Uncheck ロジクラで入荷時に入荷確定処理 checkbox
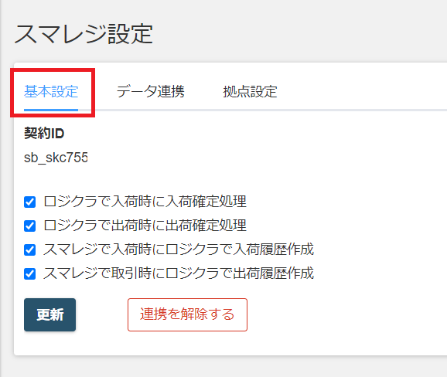This screenshot has width=447, height=377. [x=29, y=202]
